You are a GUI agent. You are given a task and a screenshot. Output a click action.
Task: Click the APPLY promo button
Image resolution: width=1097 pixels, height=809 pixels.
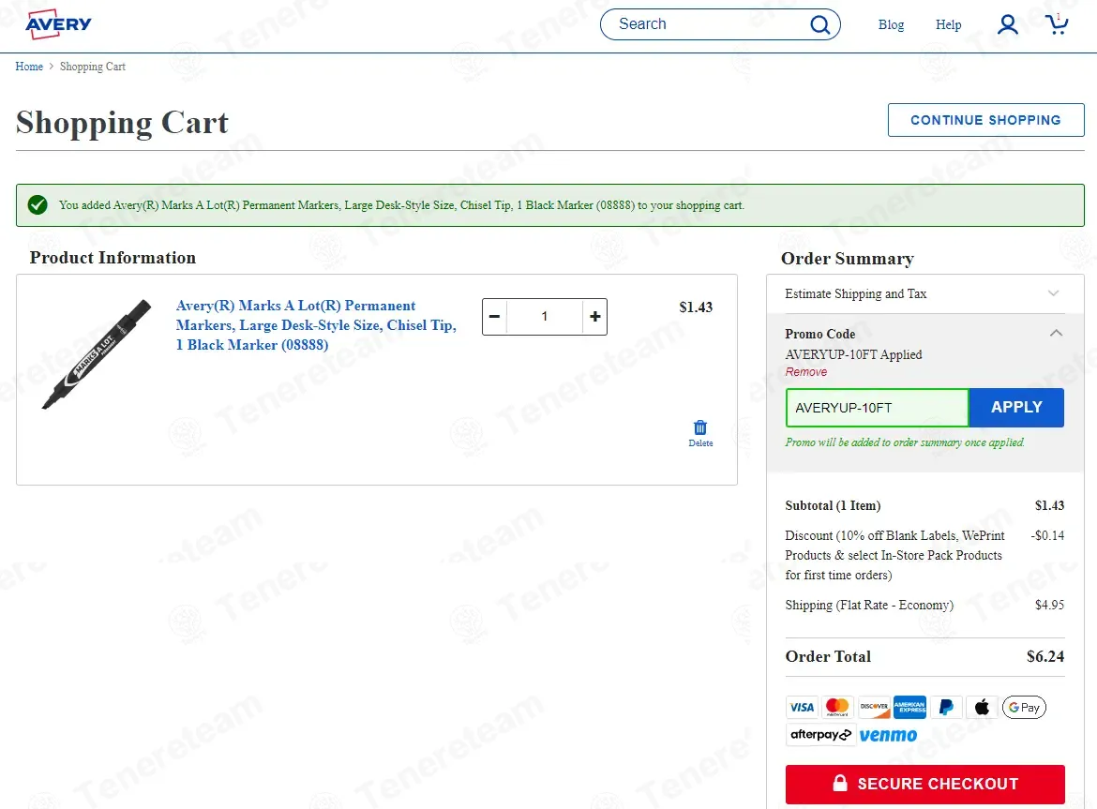coord(1016,408)
